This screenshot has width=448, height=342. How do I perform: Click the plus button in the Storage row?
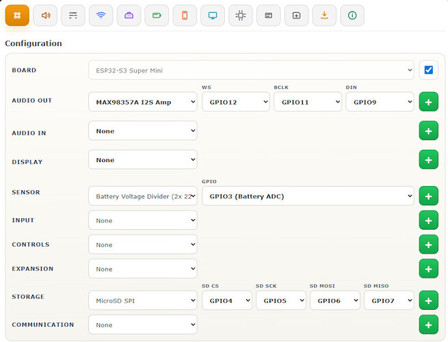click(429, 300)
